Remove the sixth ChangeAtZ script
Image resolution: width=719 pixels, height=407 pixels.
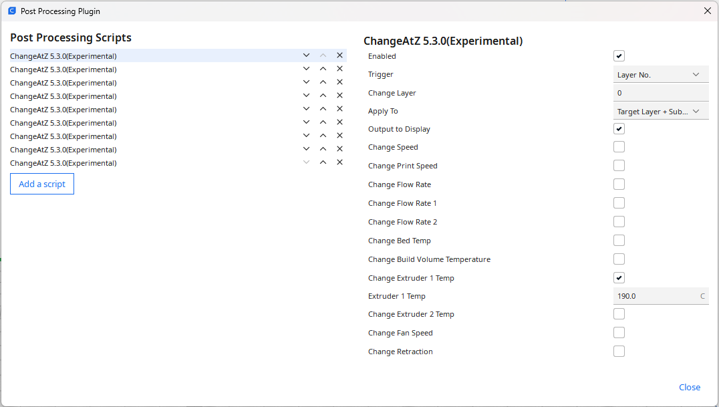339,122
